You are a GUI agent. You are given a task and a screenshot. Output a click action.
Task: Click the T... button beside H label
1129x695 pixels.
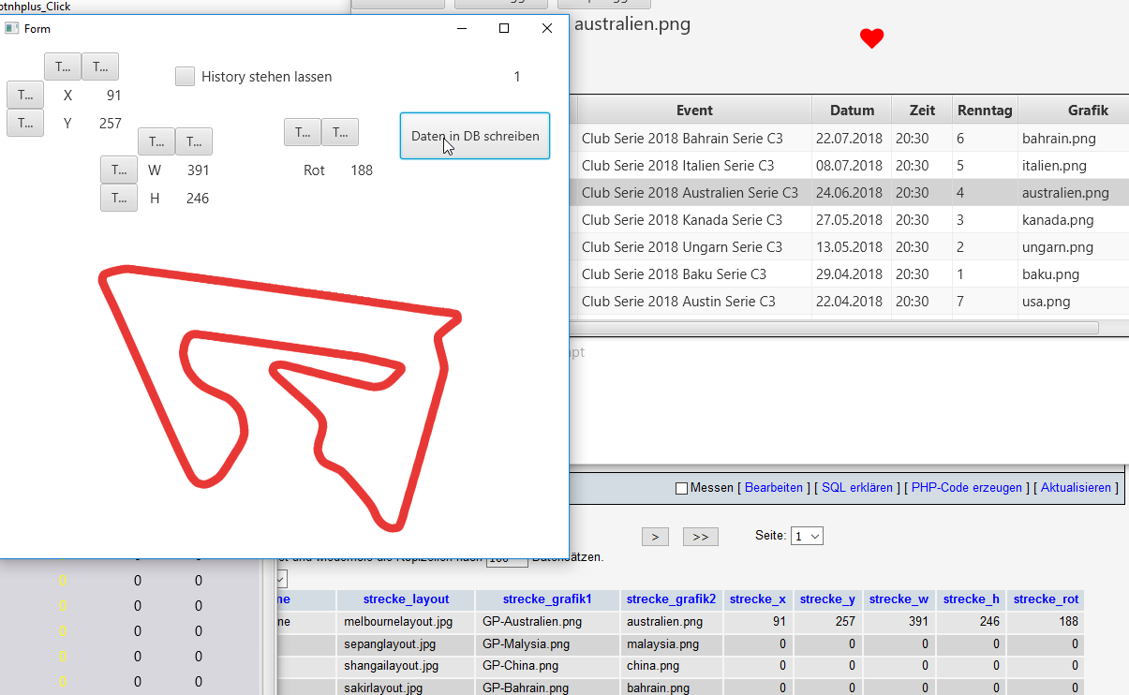point(119,198)
